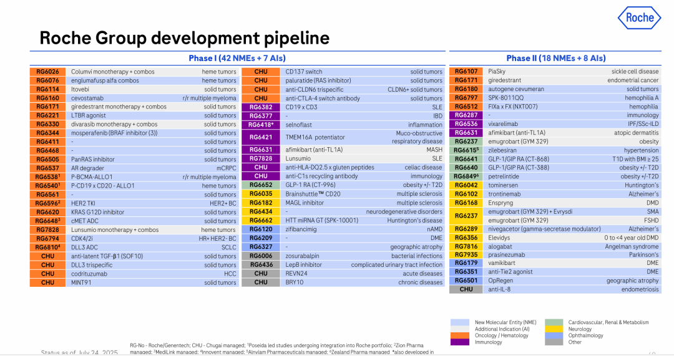Select the orange Oncology / Hematology legend swatch
The width and height of the screenshot is (674, 356).
click(x=459, y=336)
